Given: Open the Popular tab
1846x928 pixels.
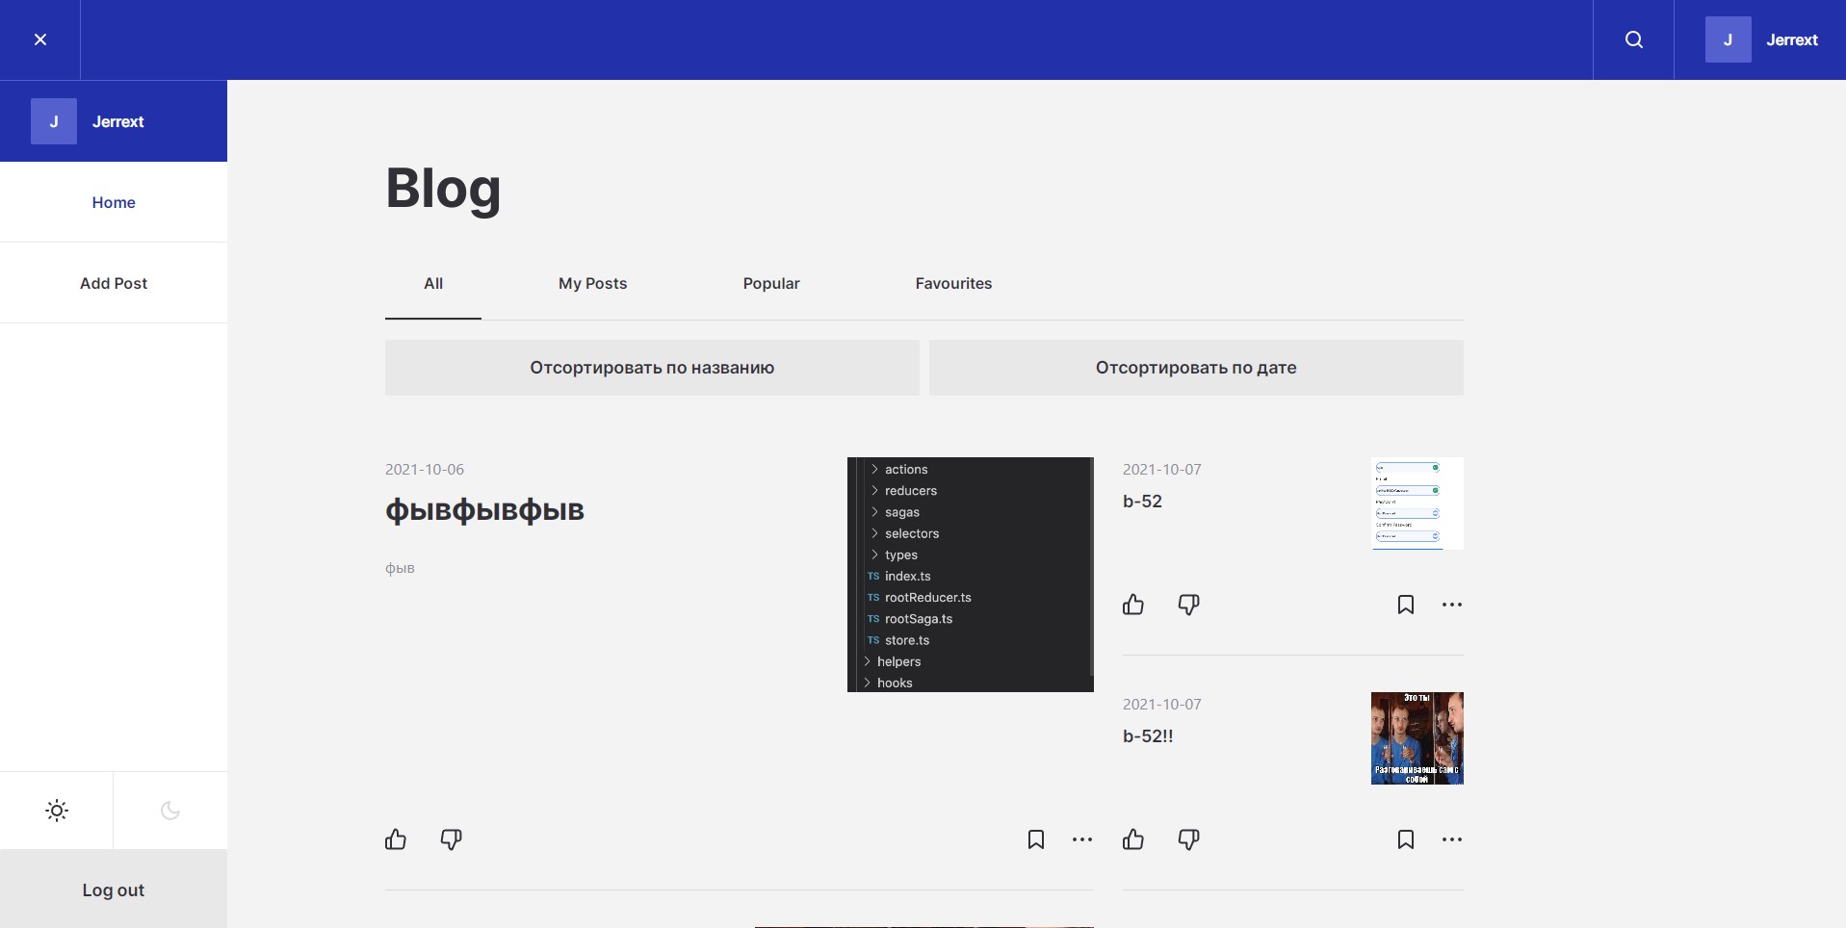Looking at the screenshot, I should click(x=771, y=283).
